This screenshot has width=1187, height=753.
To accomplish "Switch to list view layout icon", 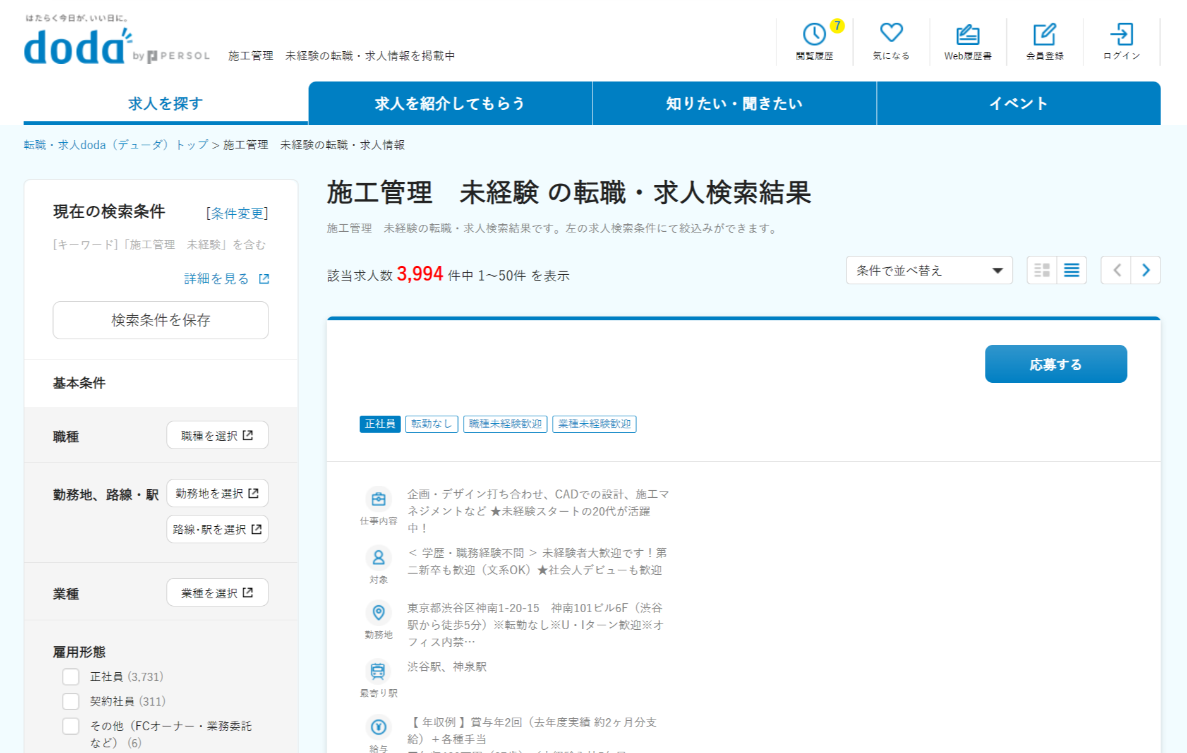I will pyautogui.click(x=1071, y=270).
